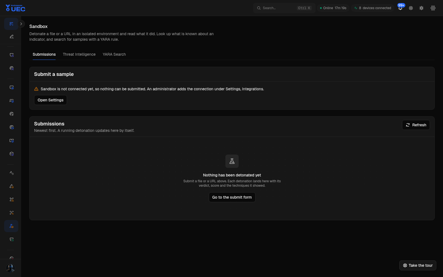Open the apps grid icon in header
Screen dimensions: 443x277
[x=433, y=8]
